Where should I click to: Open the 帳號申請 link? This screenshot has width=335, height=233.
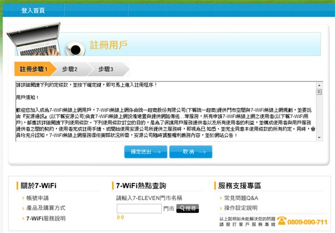click(37, 198)
